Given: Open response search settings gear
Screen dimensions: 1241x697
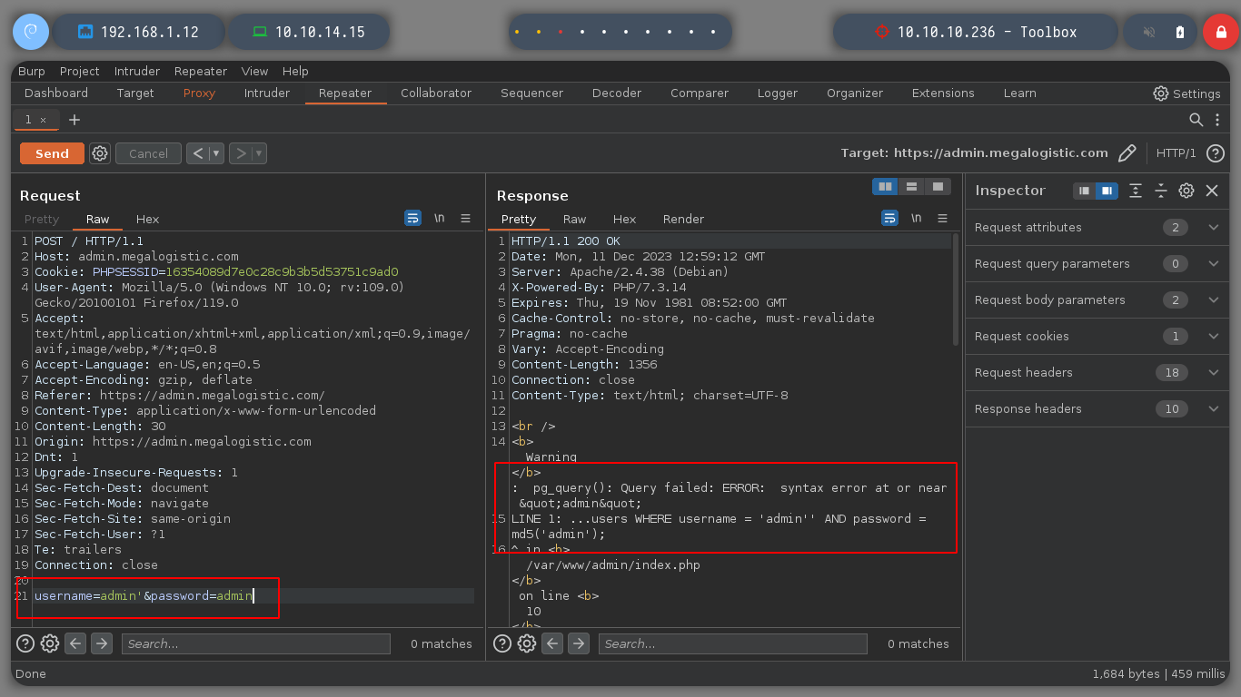Looking at the screenshot, I should click(x=527, y=643).
